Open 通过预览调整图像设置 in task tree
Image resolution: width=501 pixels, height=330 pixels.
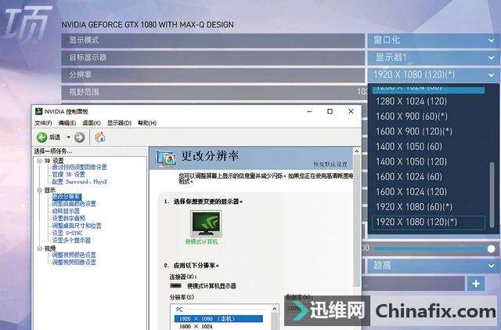[x=80, y=167]
